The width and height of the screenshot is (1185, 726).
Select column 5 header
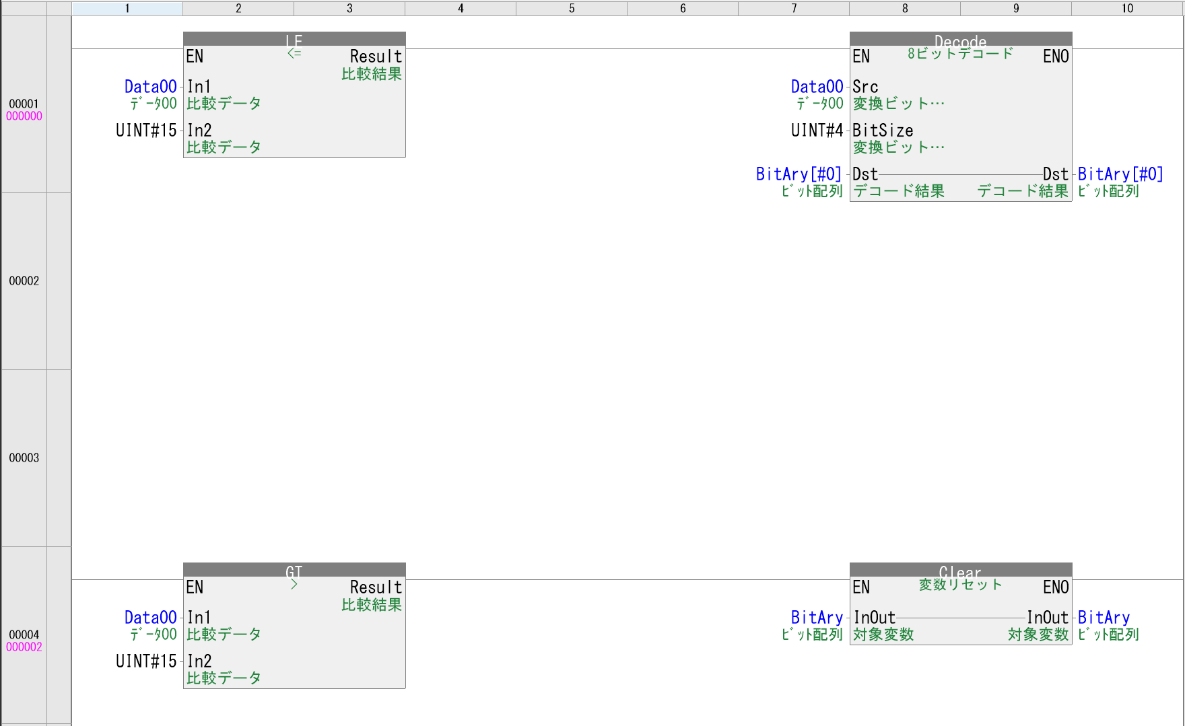point(572,8)
